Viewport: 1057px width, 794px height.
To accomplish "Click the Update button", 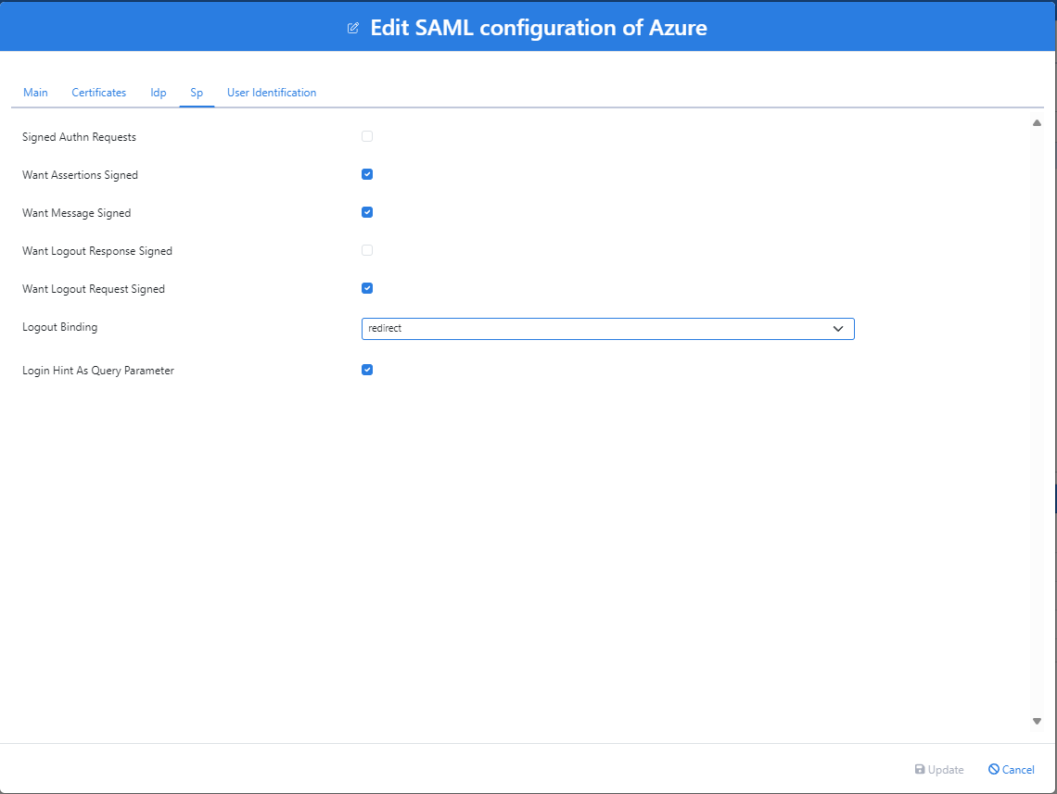I will pos(939,769).
